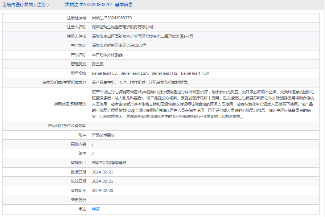Click the management class value 第三类
Viewport: 325px width, 217px height.
coord(98,64)
